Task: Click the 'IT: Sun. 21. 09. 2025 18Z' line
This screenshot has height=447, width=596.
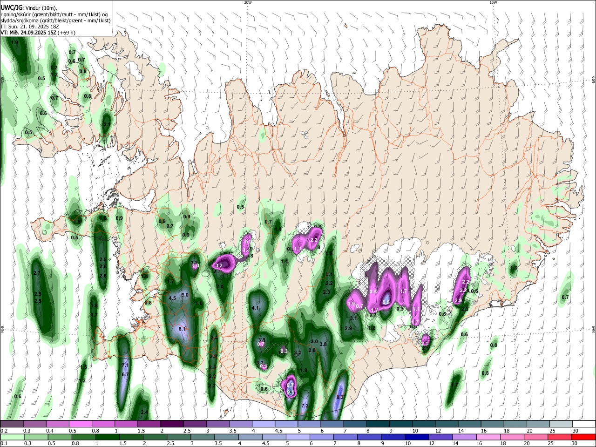Action: [x=31, y=27]
